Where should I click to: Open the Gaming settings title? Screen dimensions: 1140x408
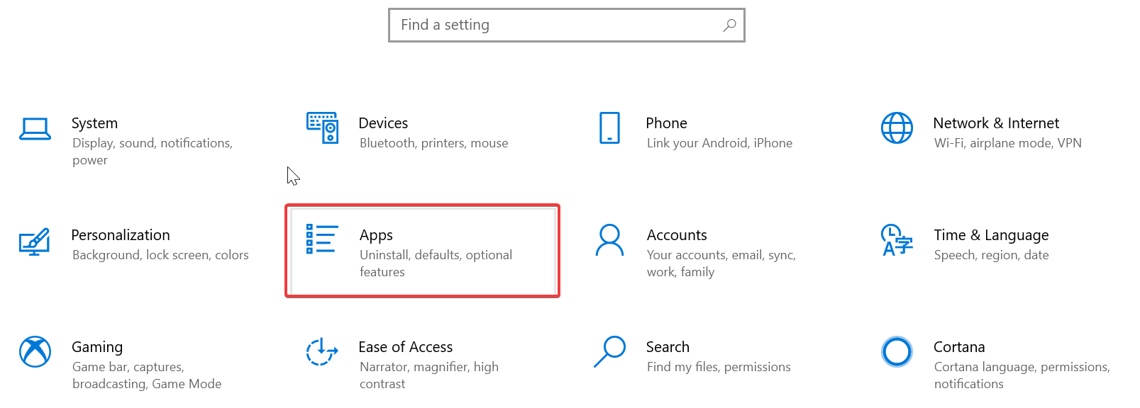(x=97, y=347)
